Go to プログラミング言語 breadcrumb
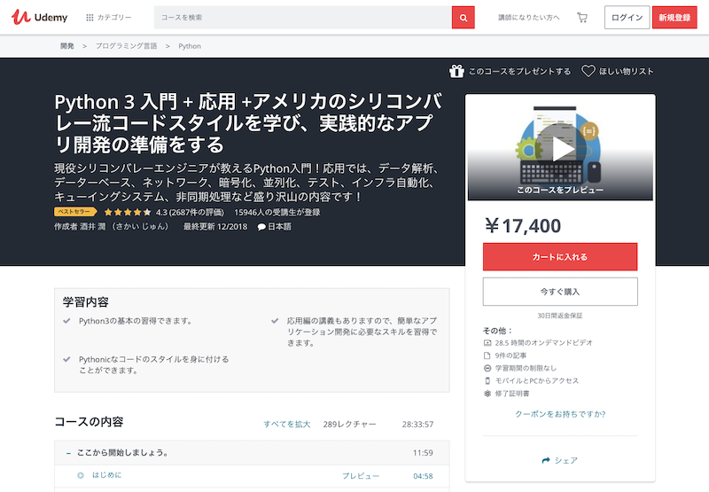The width and height of the screenshot is (709, 492). coord(126,46)
